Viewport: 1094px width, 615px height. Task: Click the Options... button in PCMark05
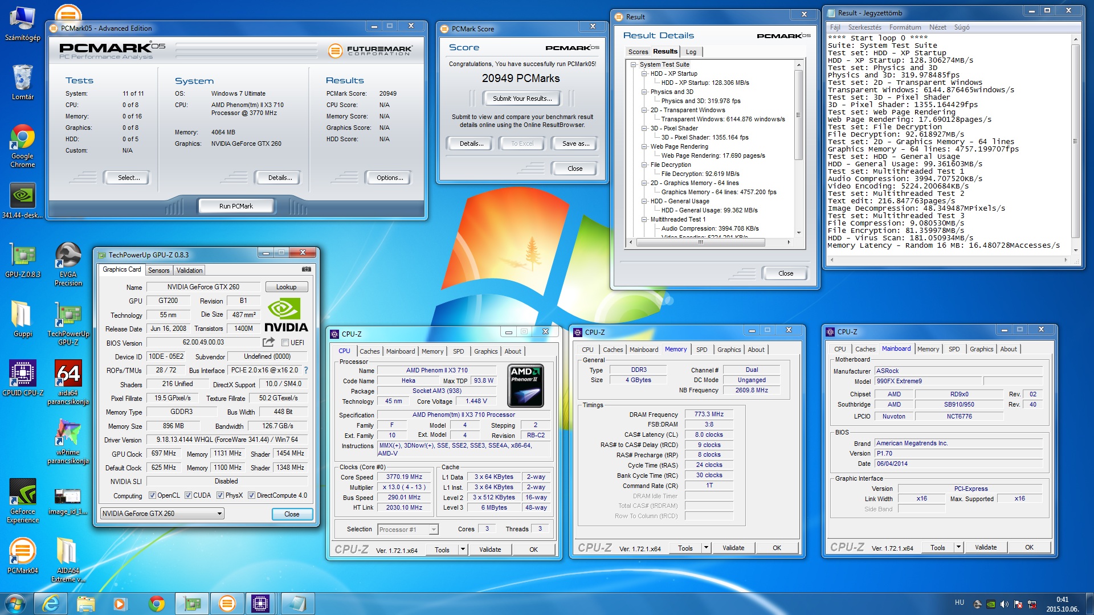coord(390,178)
